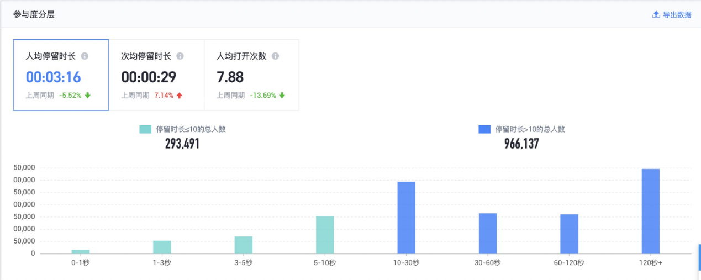The height and width of the screenshot is (280, 701).
Task: Click the red up arrow by 7.14%
Action: pos(179,95)
